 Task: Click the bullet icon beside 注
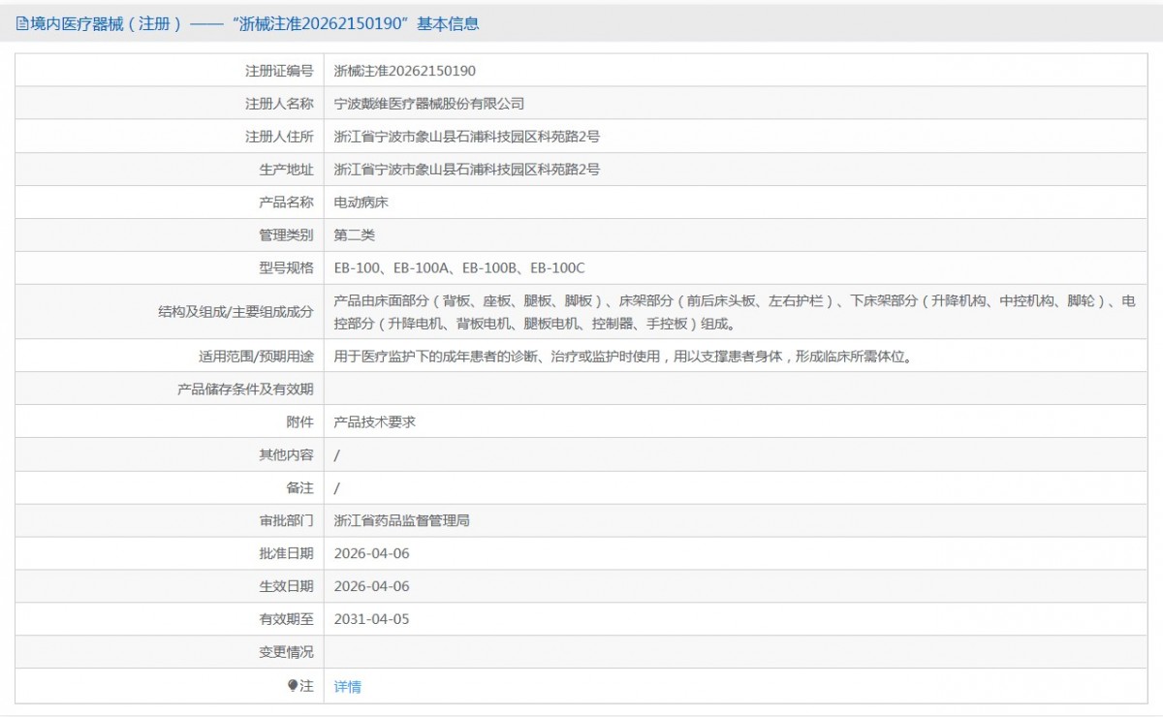[x=293, y=685]
